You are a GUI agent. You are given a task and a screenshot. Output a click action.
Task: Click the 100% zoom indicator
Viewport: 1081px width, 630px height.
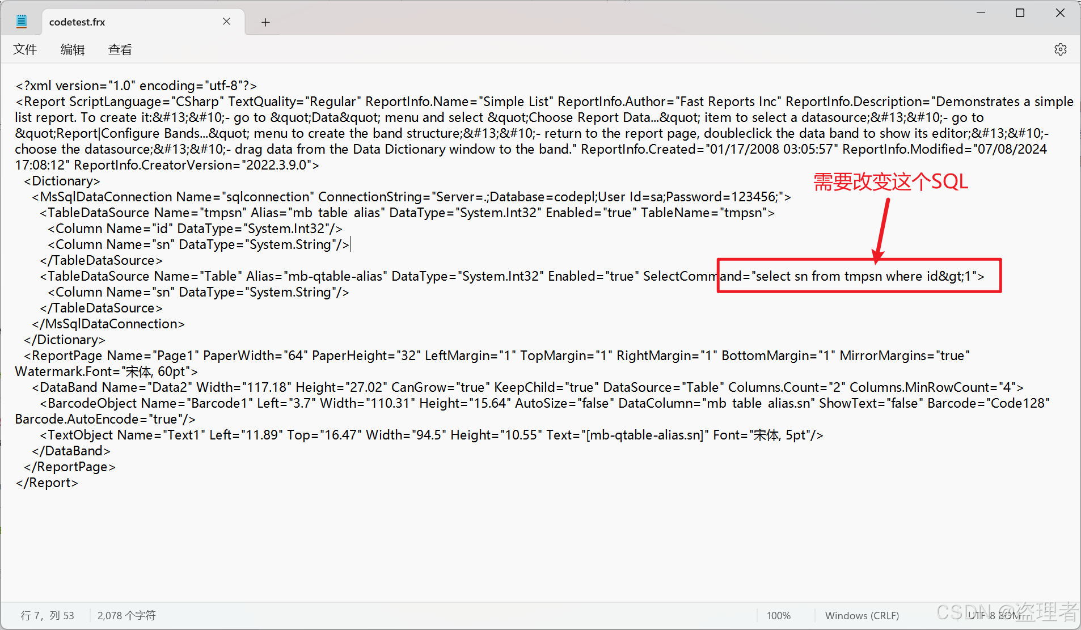click(778, 615)
